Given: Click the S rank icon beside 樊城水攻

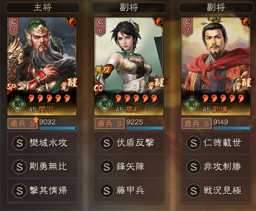Looking at the screenshot, I should point(20,143).
